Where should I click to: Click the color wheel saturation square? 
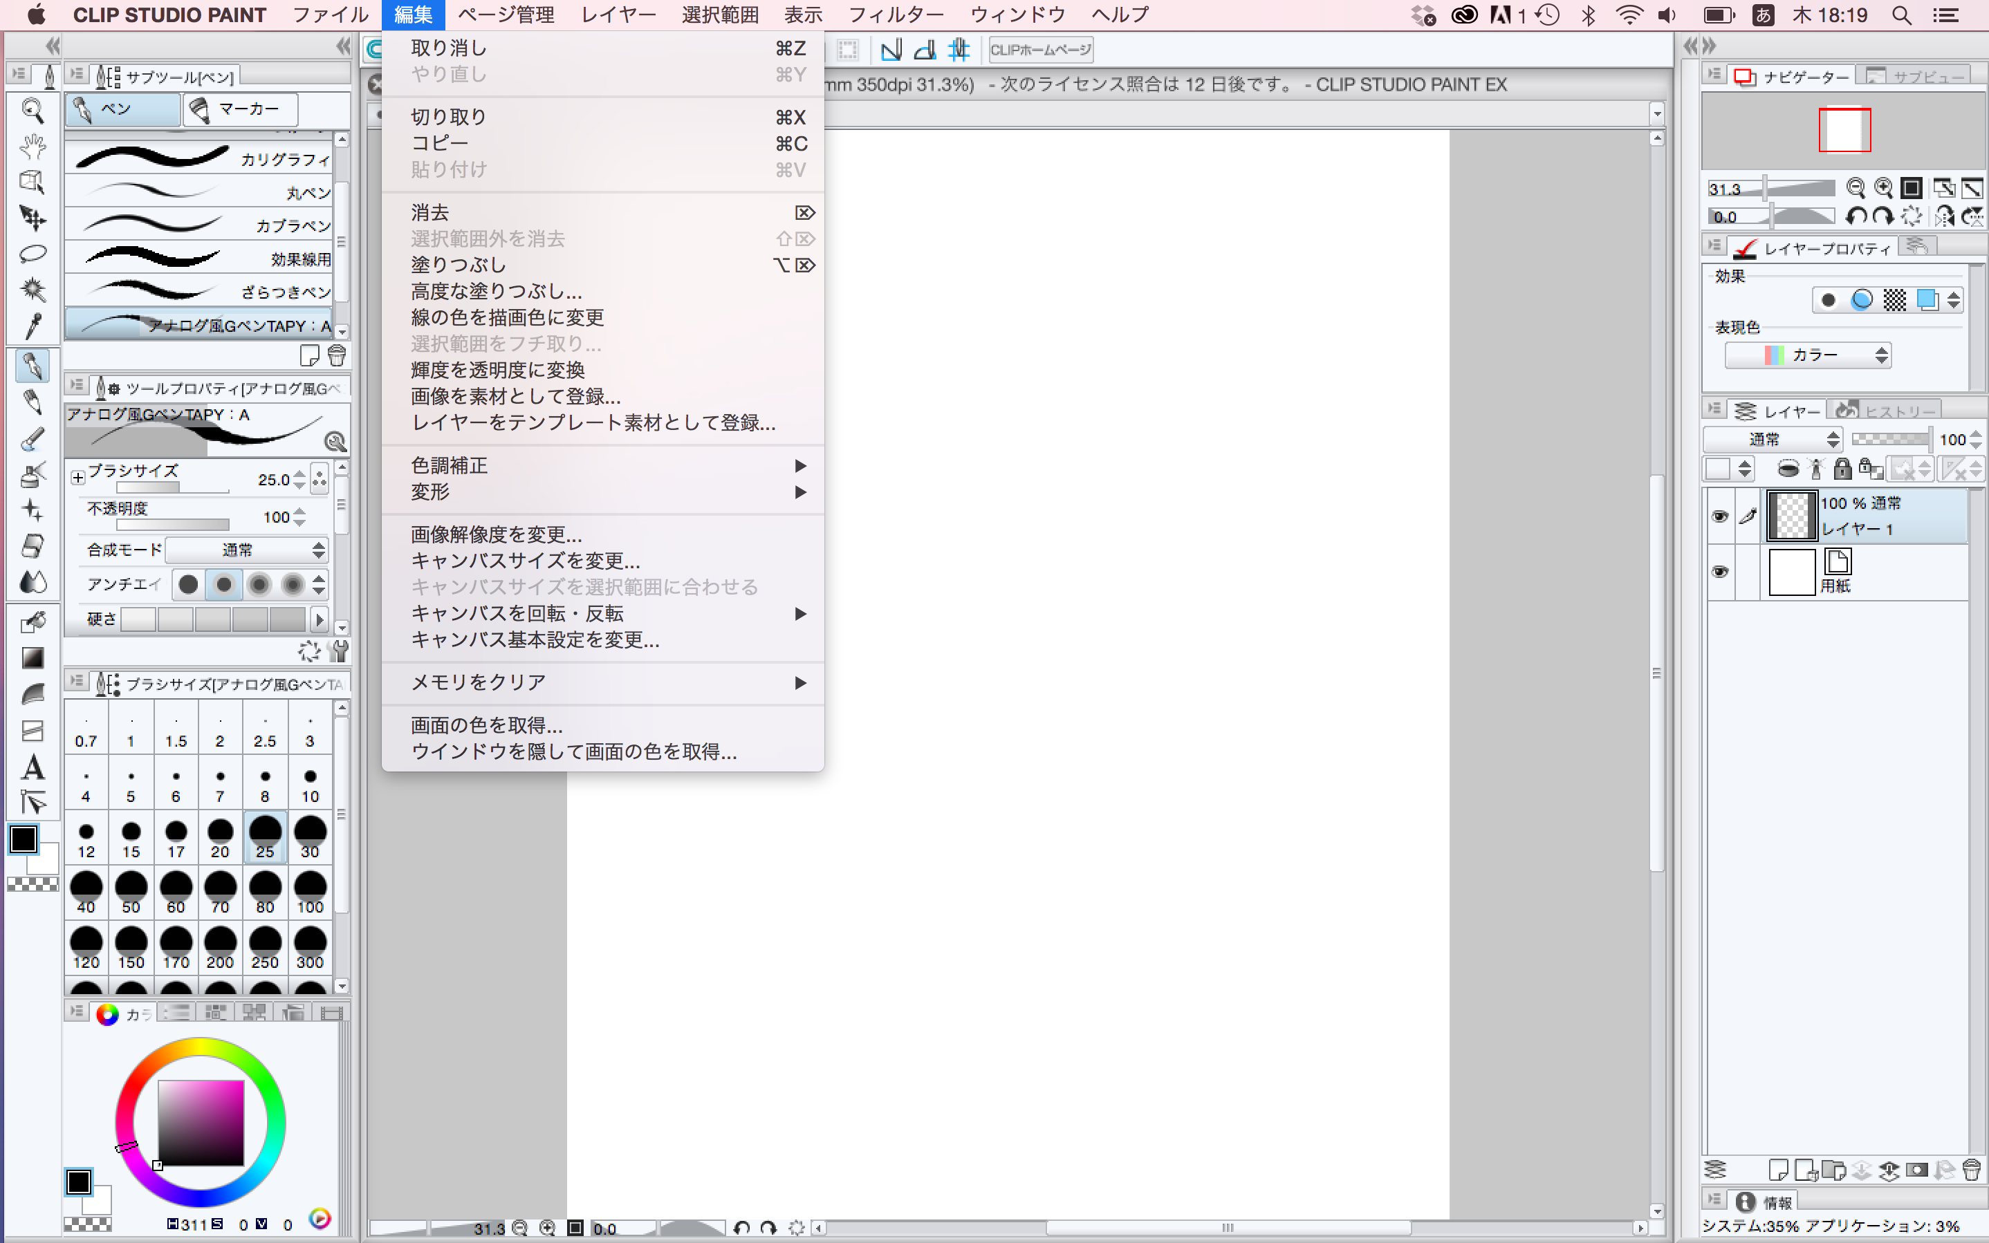(x=201, y=1123)
